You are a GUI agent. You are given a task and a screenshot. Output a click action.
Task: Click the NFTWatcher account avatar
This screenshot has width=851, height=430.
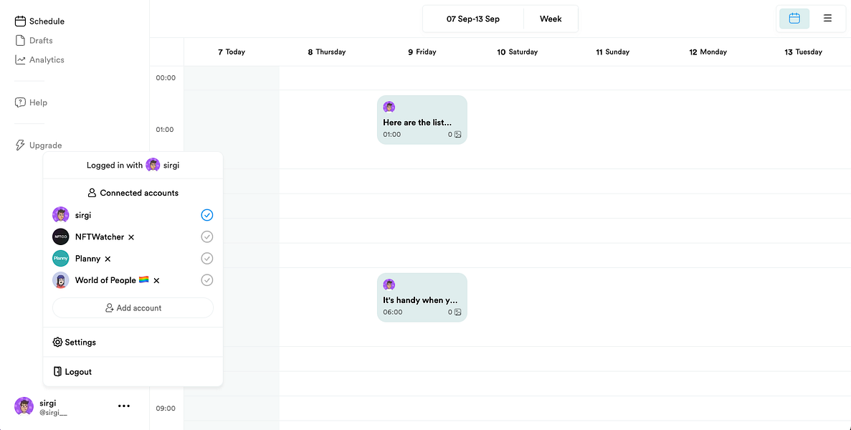[61, 237]
